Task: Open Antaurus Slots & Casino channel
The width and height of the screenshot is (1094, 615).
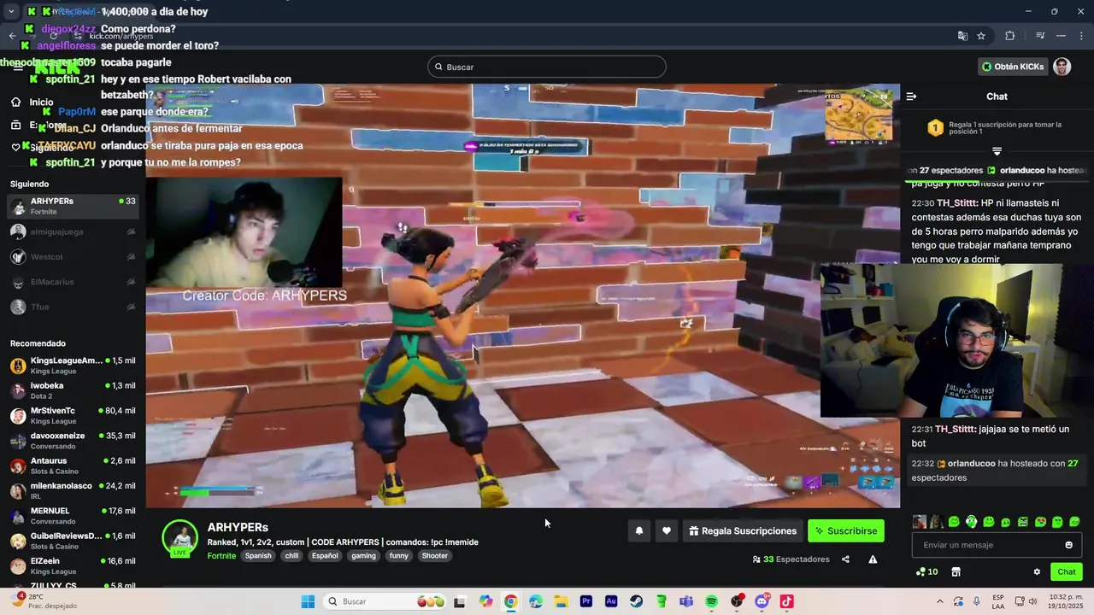Action: tap(73, 466)
